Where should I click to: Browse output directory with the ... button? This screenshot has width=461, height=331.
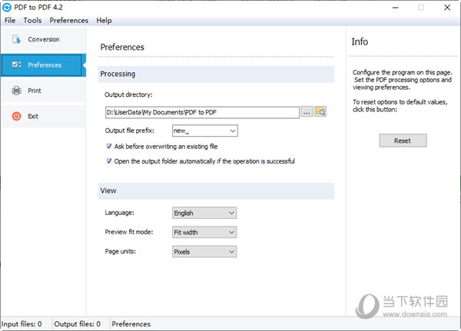click(307, 112)
